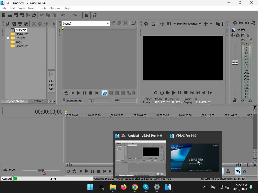Click the Paste clipboard icon in toolbar
This screenshot has width=258, height=193.
pyautogui.click(x=54, y=15)
